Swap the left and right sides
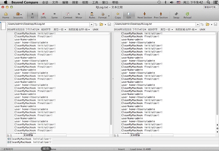 pyautogui.click(x=176, y=15)
